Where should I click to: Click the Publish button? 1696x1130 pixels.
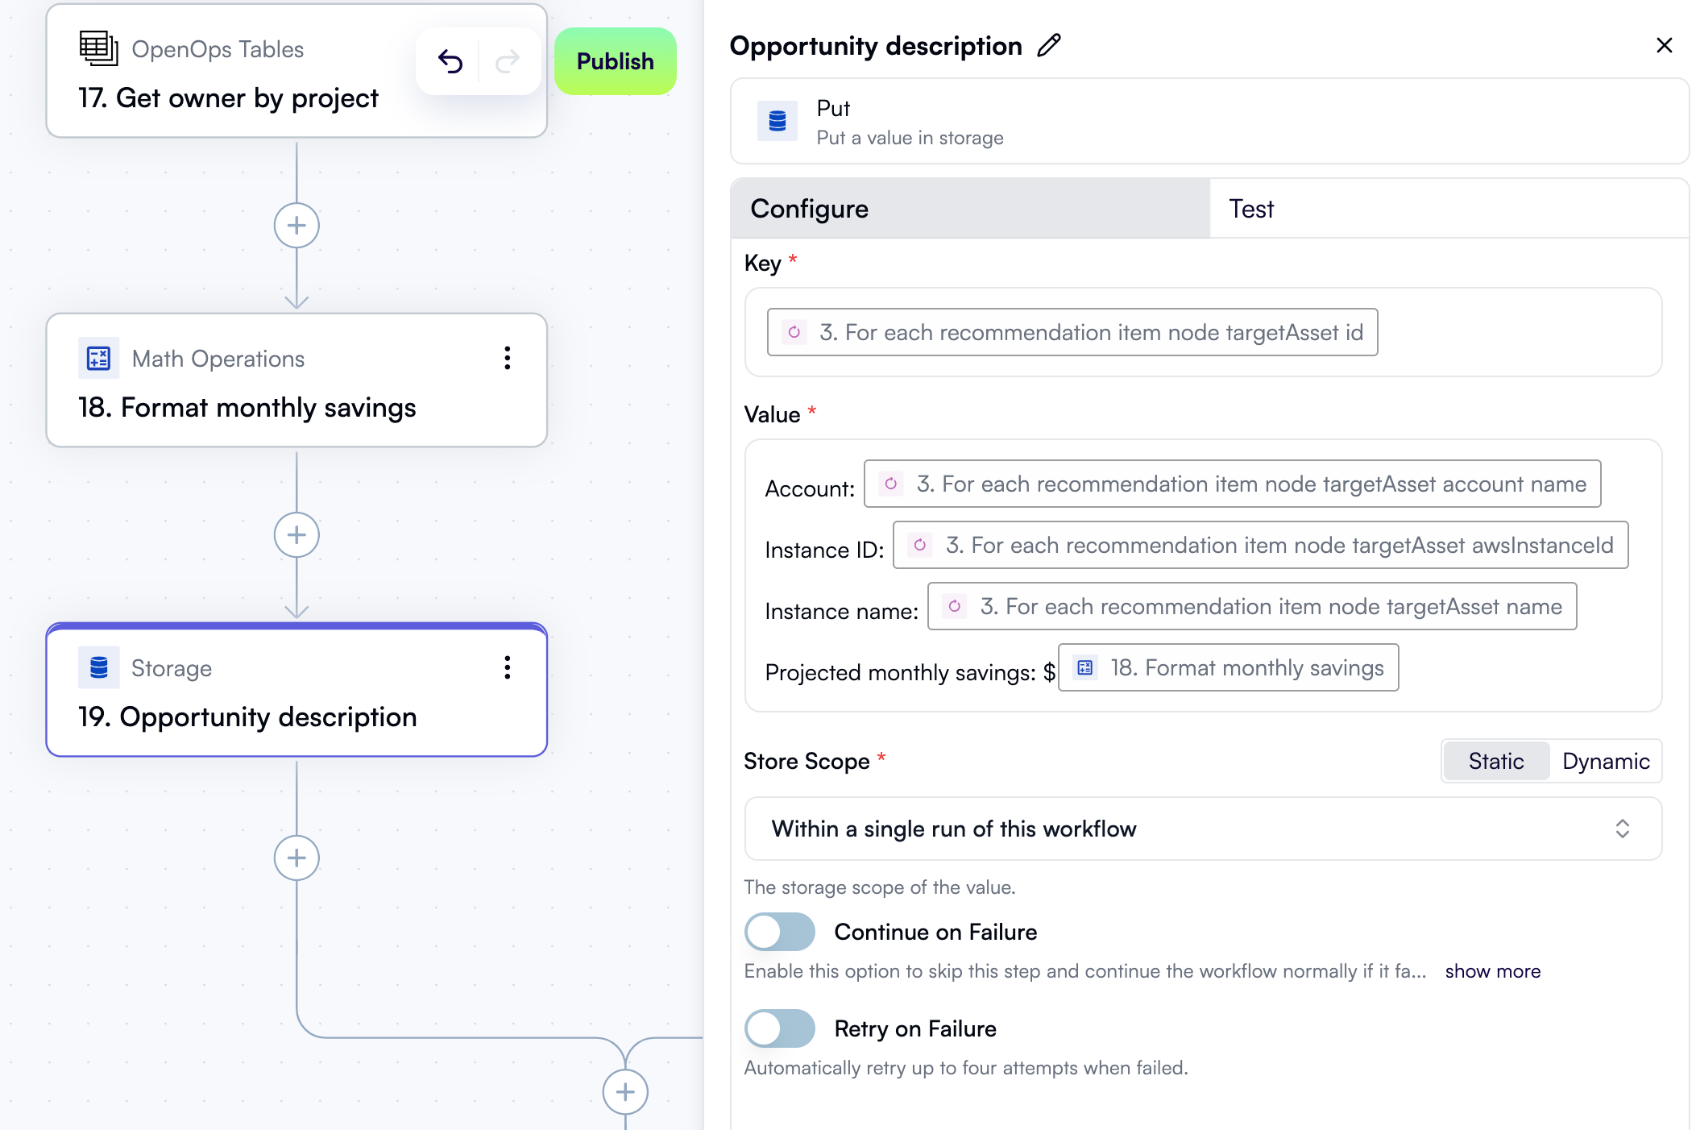615,61
